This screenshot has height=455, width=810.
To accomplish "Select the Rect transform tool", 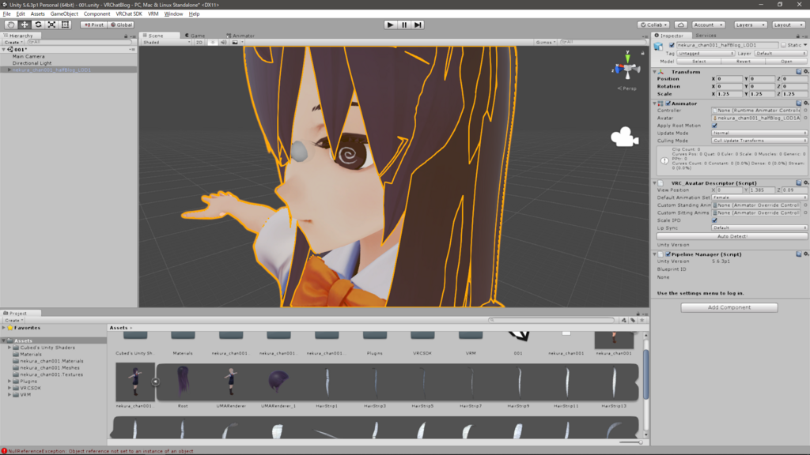I will coord(65,24).
